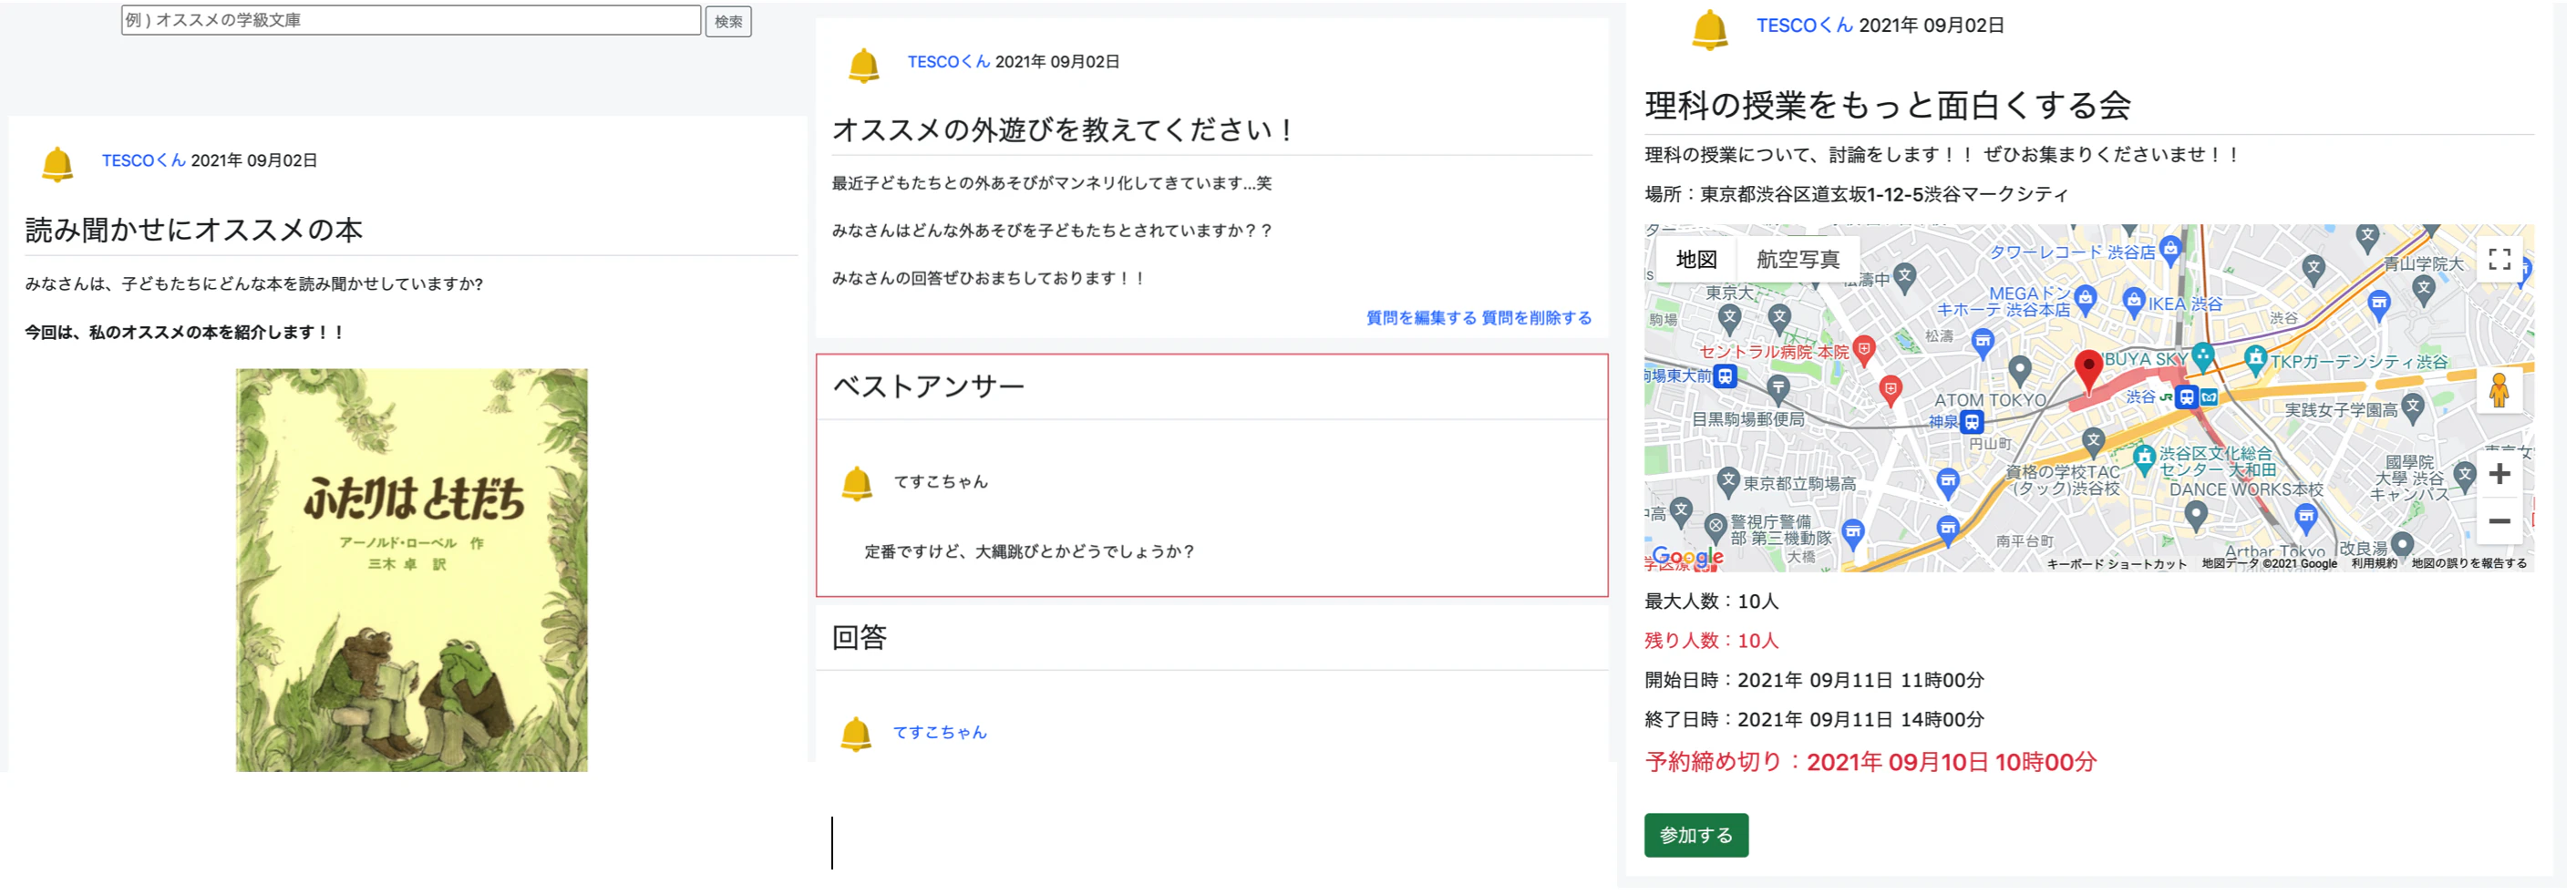Zoom in the map with plus button
This screenshot has height=895, width=2576.
[2500, 474]
